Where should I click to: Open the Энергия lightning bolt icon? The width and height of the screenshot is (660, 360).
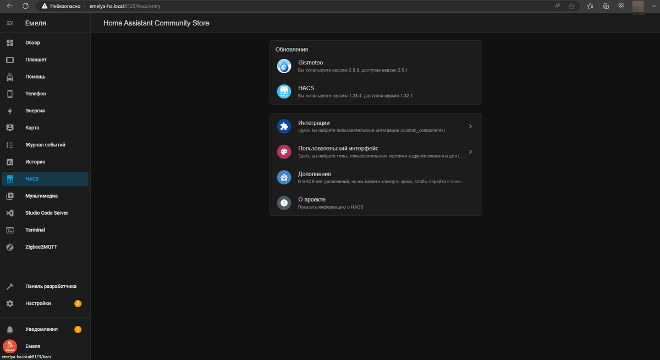[x=10, y=111]
